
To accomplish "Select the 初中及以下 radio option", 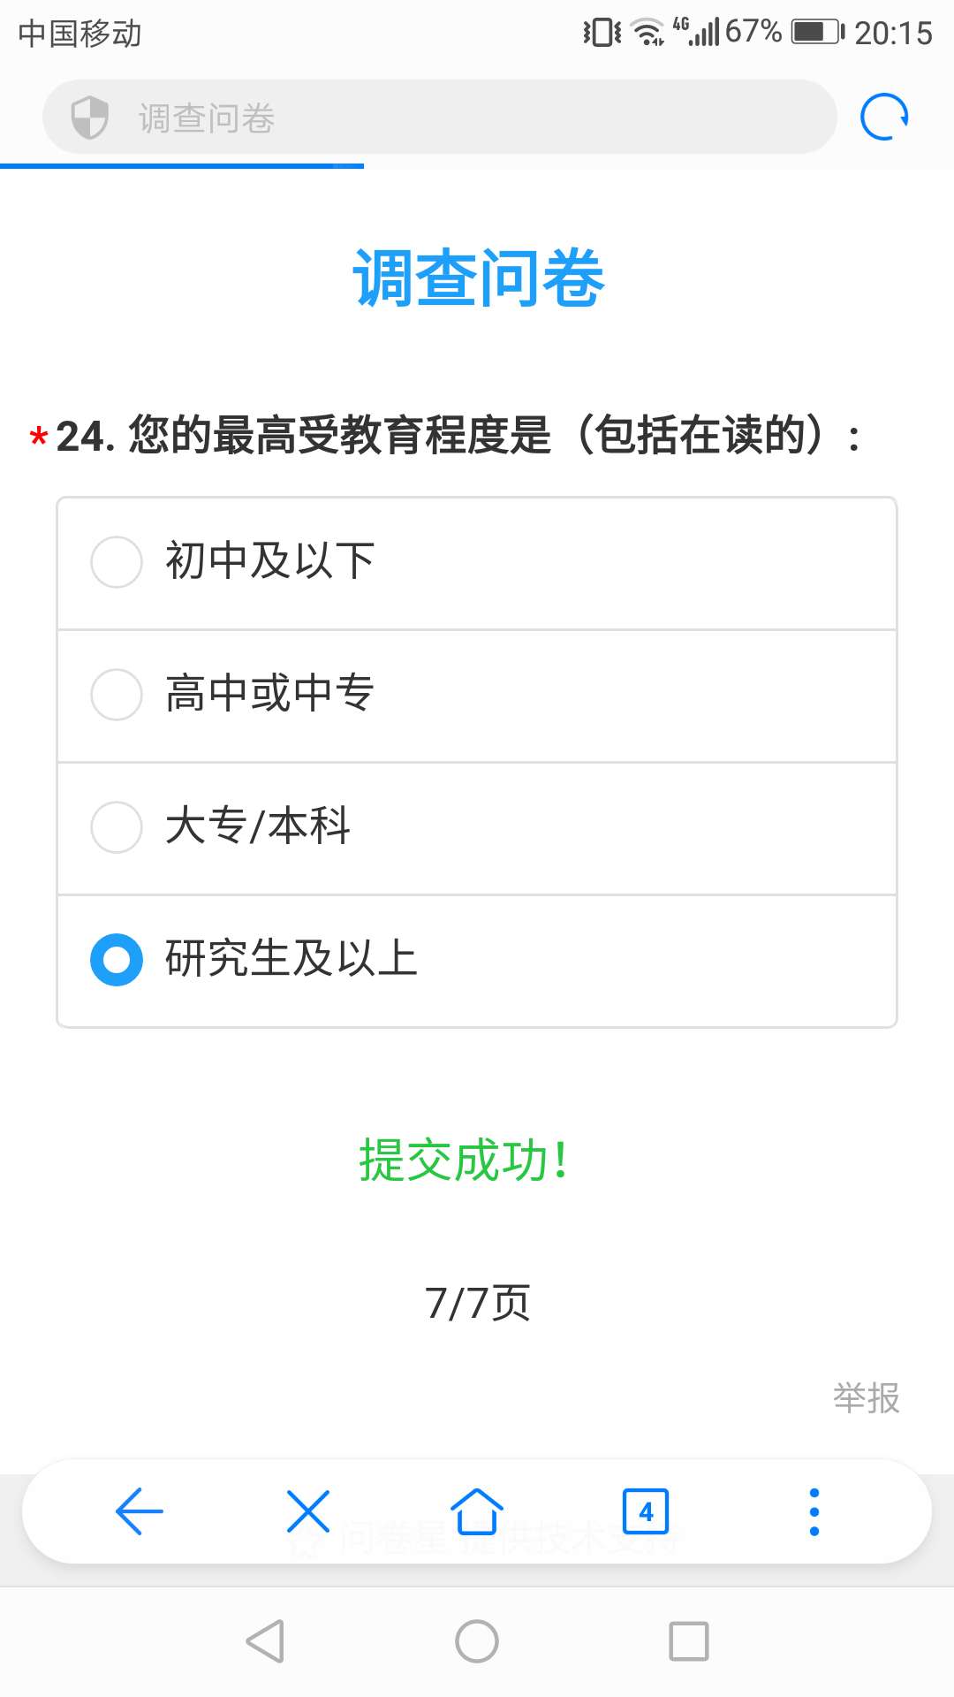I will 117,561.
